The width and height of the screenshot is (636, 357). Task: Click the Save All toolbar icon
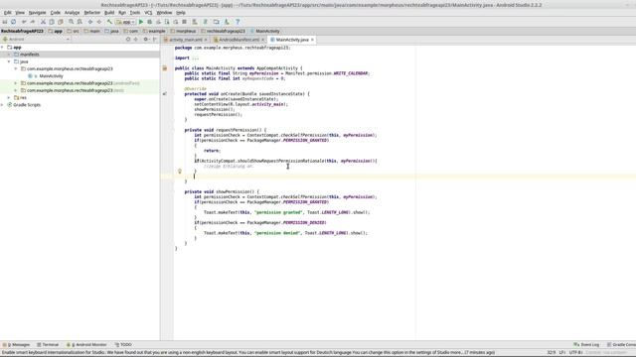click(5, 22)
